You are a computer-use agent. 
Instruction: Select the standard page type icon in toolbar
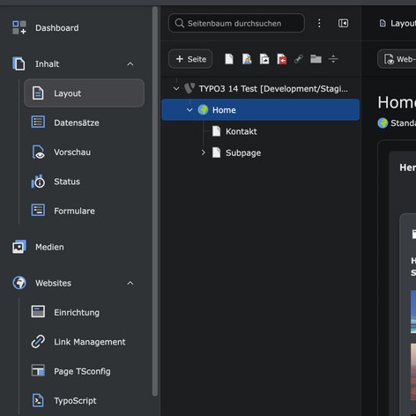pyautogui.click(x=229, y=59)
